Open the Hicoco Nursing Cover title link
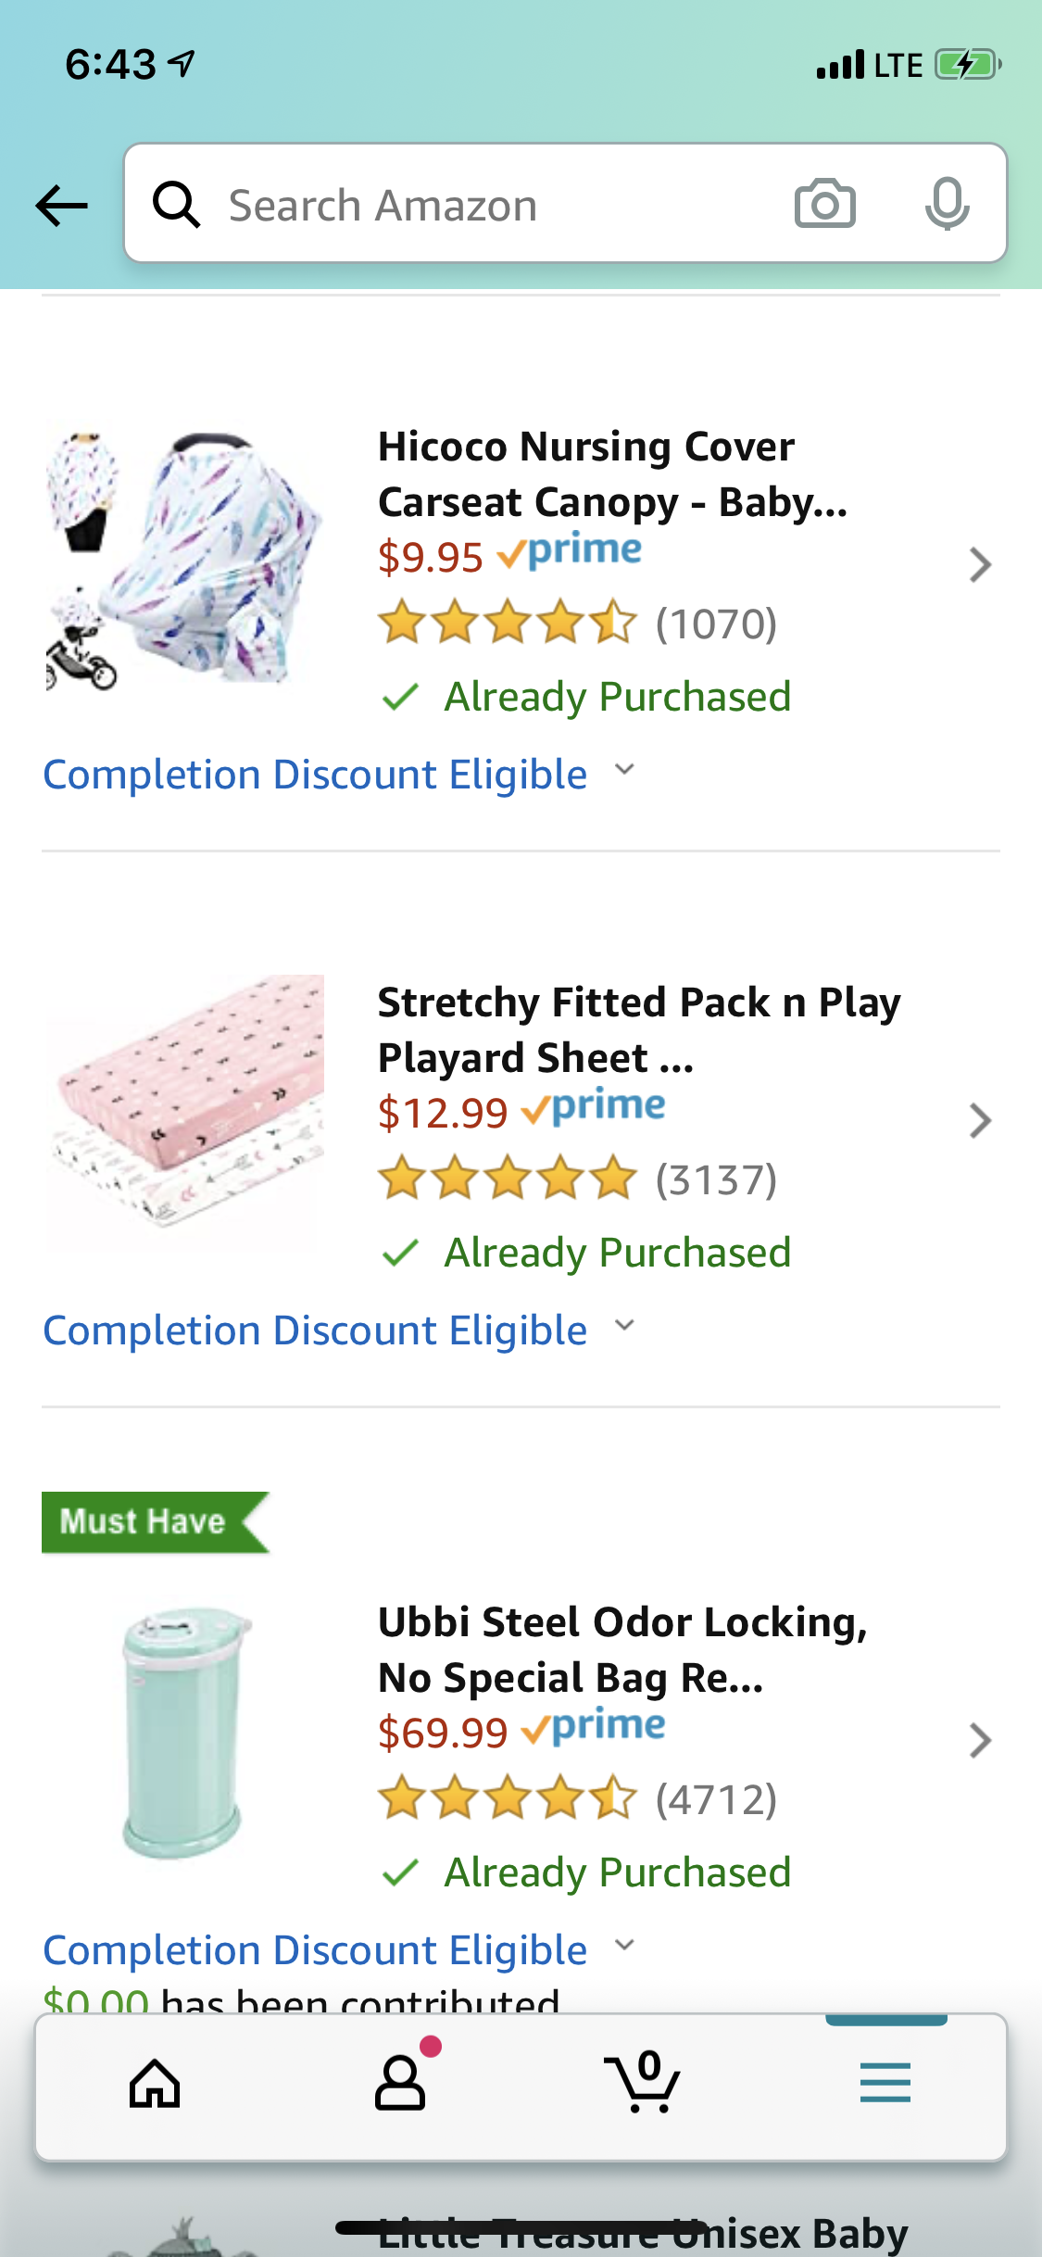 (x=611, y=474)
